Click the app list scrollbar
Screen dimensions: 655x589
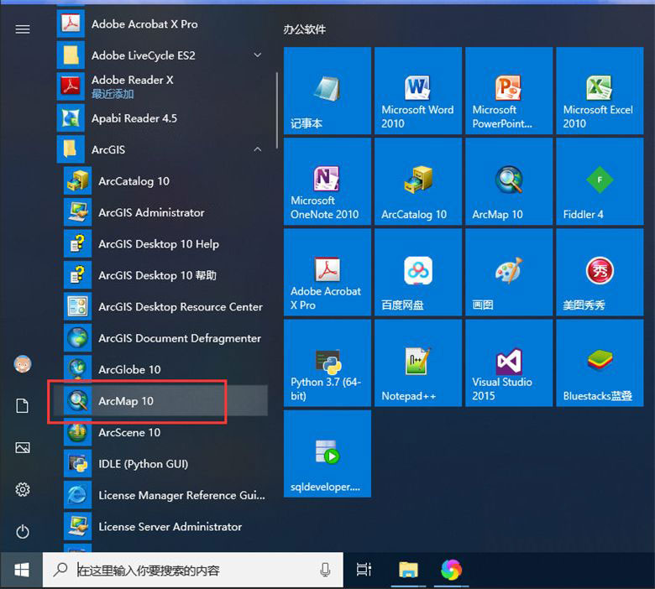point(276,111)
